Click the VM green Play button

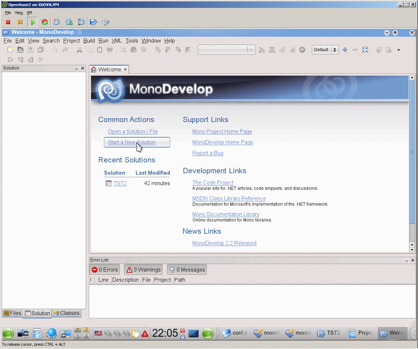[x=32, y=22]
